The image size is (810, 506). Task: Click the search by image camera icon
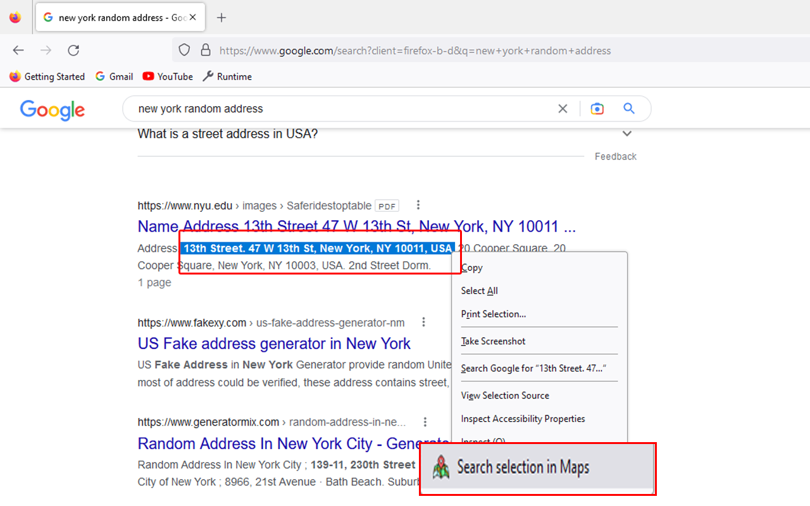pyautogui.click(x=597, y=108)
